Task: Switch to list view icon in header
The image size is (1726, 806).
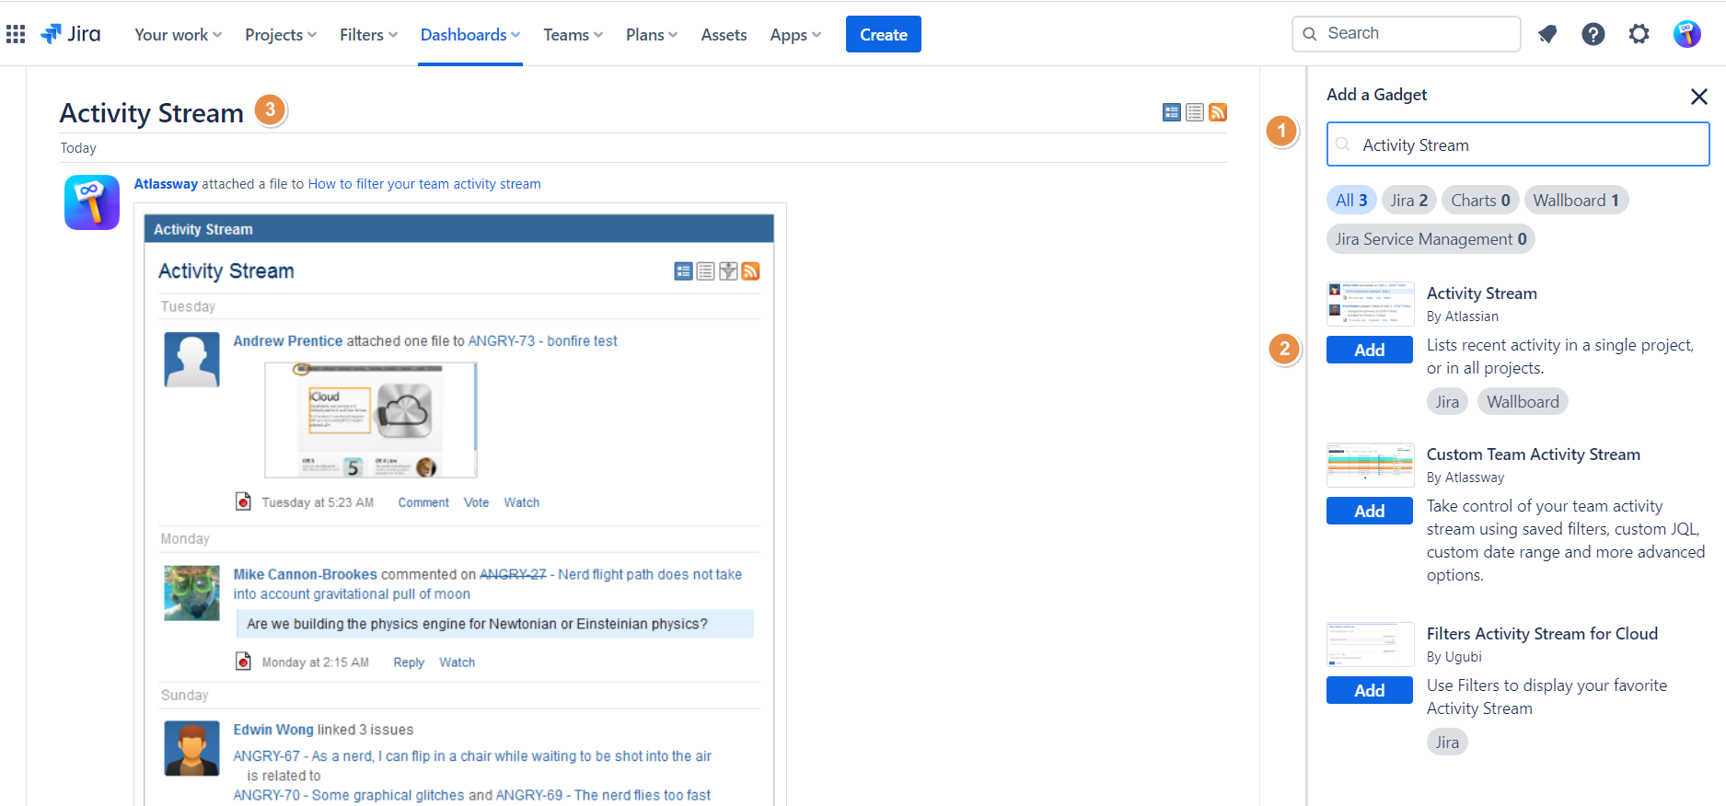Action: click(1195, 112)
